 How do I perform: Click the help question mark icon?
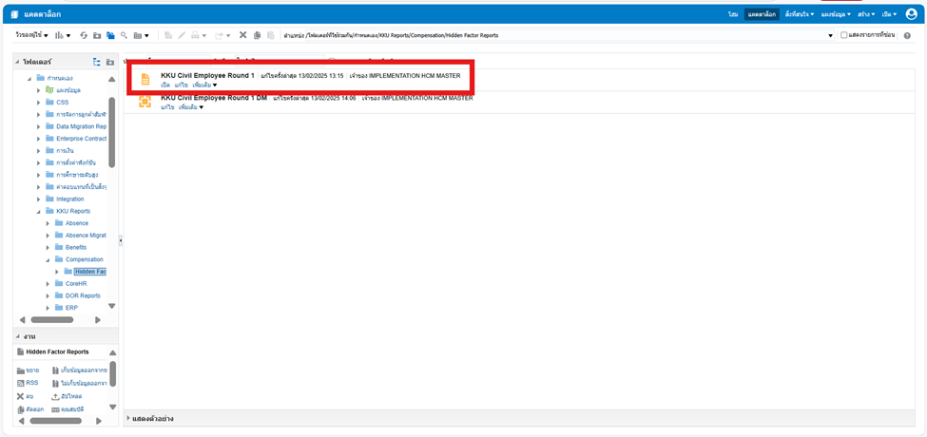click(907, 35)
